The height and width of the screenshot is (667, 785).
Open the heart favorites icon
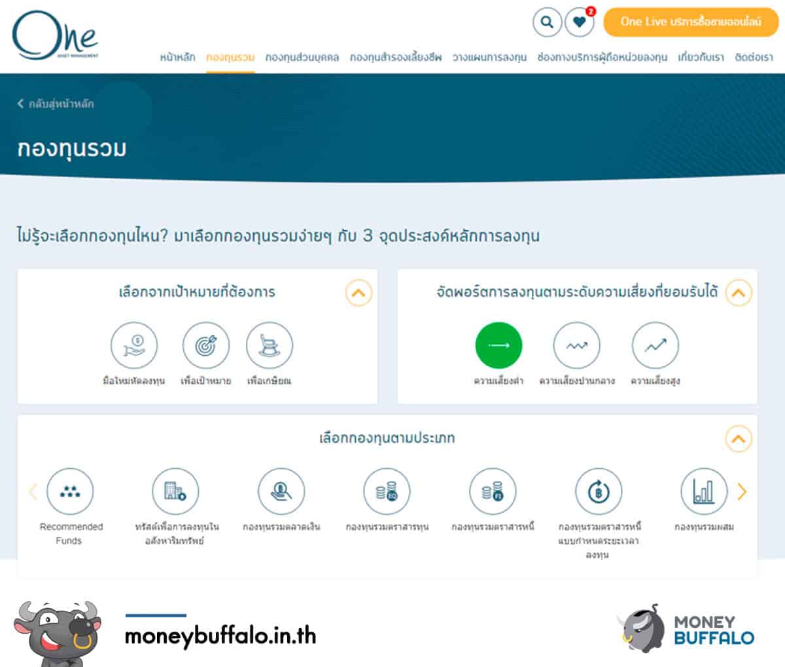point(579,22)
